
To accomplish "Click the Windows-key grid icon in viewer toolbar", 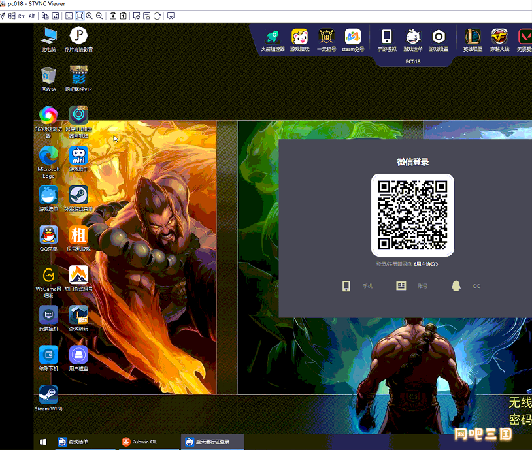I will tap(12, 16).
